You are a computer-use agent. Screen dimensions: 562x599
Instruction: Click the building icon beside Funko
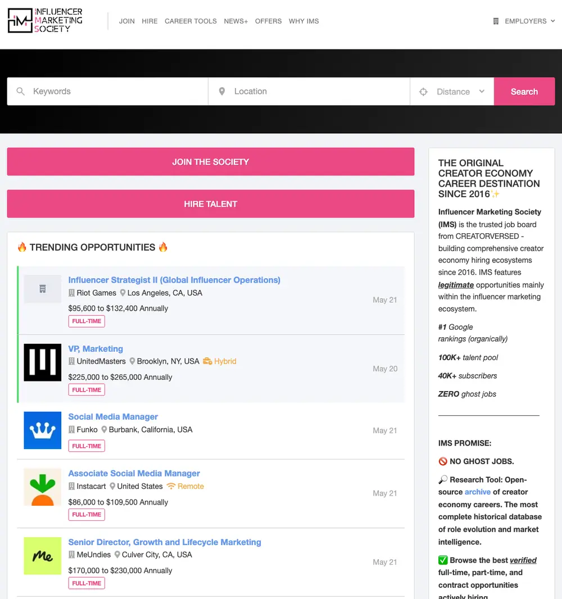click(x=71, y=429)
